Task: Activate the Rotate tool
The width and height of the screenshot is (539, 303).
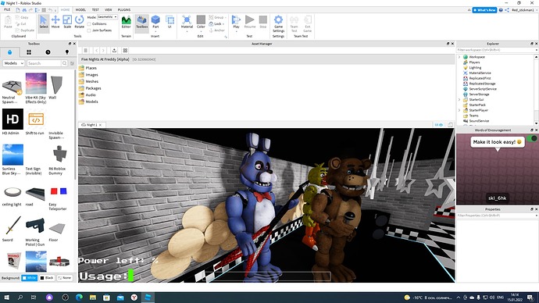Action: pyautogui.click(x=80, y=22)
